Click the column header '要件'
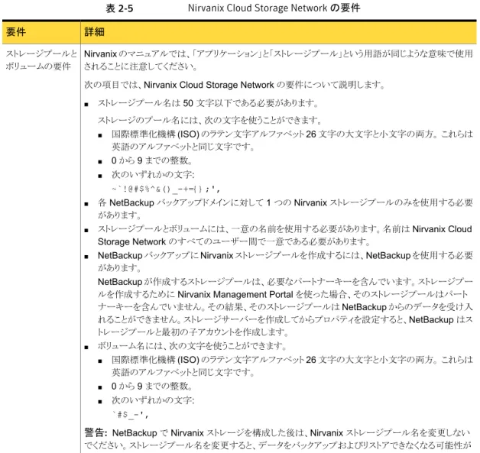This screenshot has height=453, width=480. coord(16,31)
